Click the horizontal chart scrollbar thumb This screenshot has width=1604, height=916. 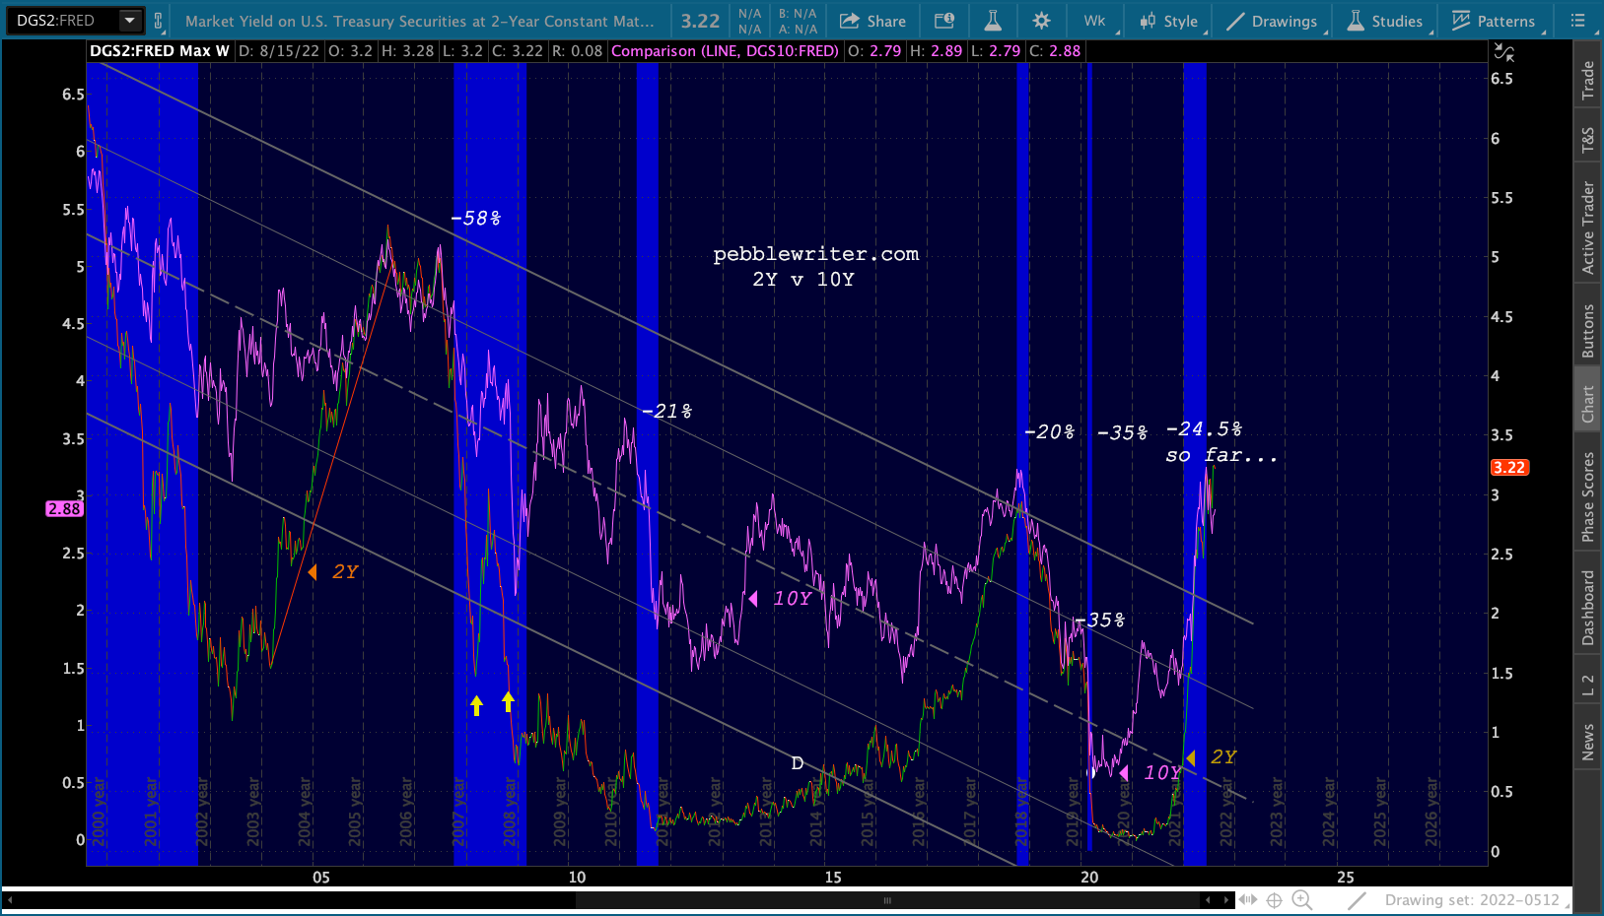[x=887, y=899]
